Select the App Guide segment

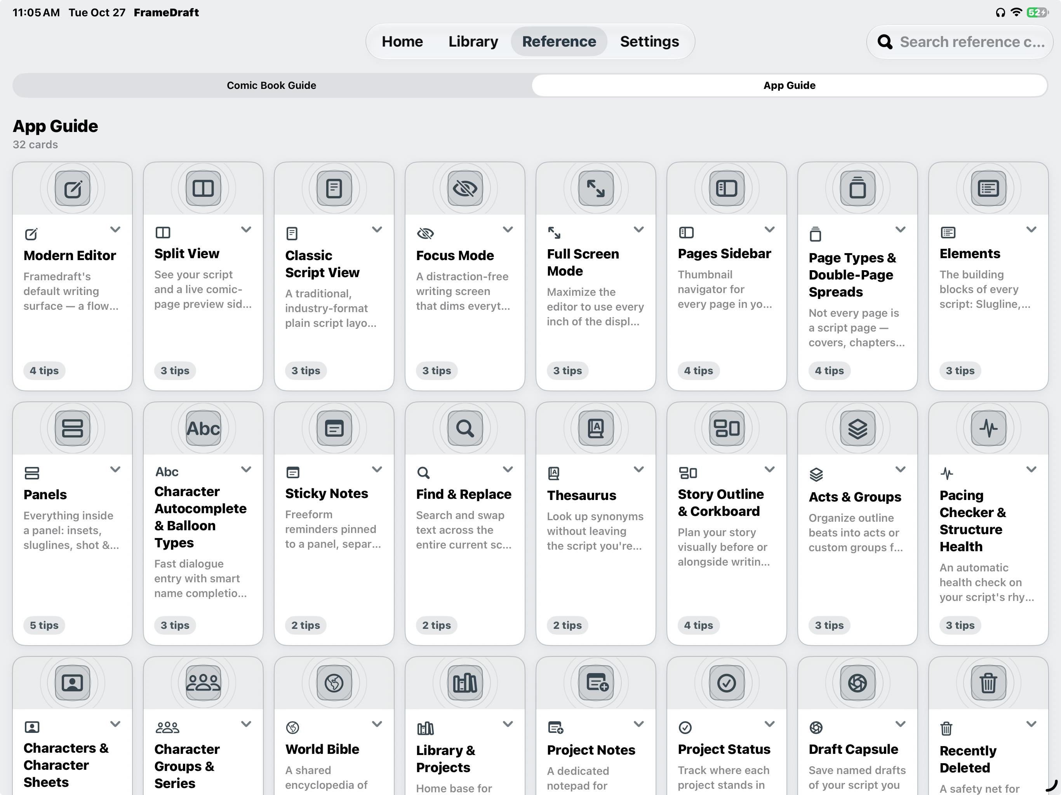tap(790, 85)
